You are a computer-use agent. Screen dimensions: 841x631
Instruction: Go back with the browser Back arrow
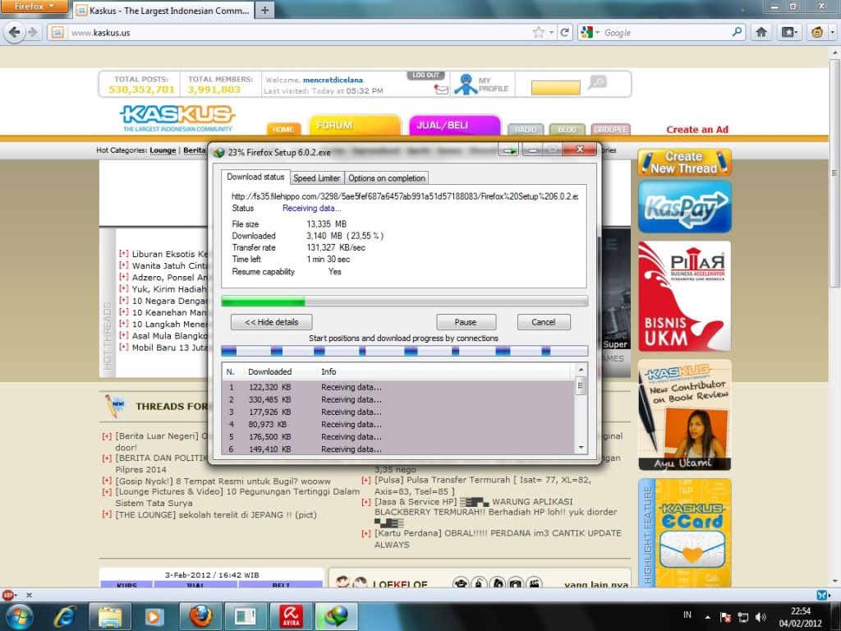coord(14,32)
